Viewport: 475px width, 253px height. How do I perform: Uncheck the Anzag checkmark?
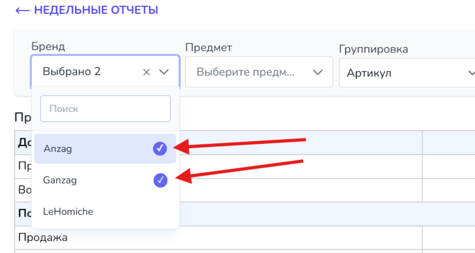coord(160,148)
